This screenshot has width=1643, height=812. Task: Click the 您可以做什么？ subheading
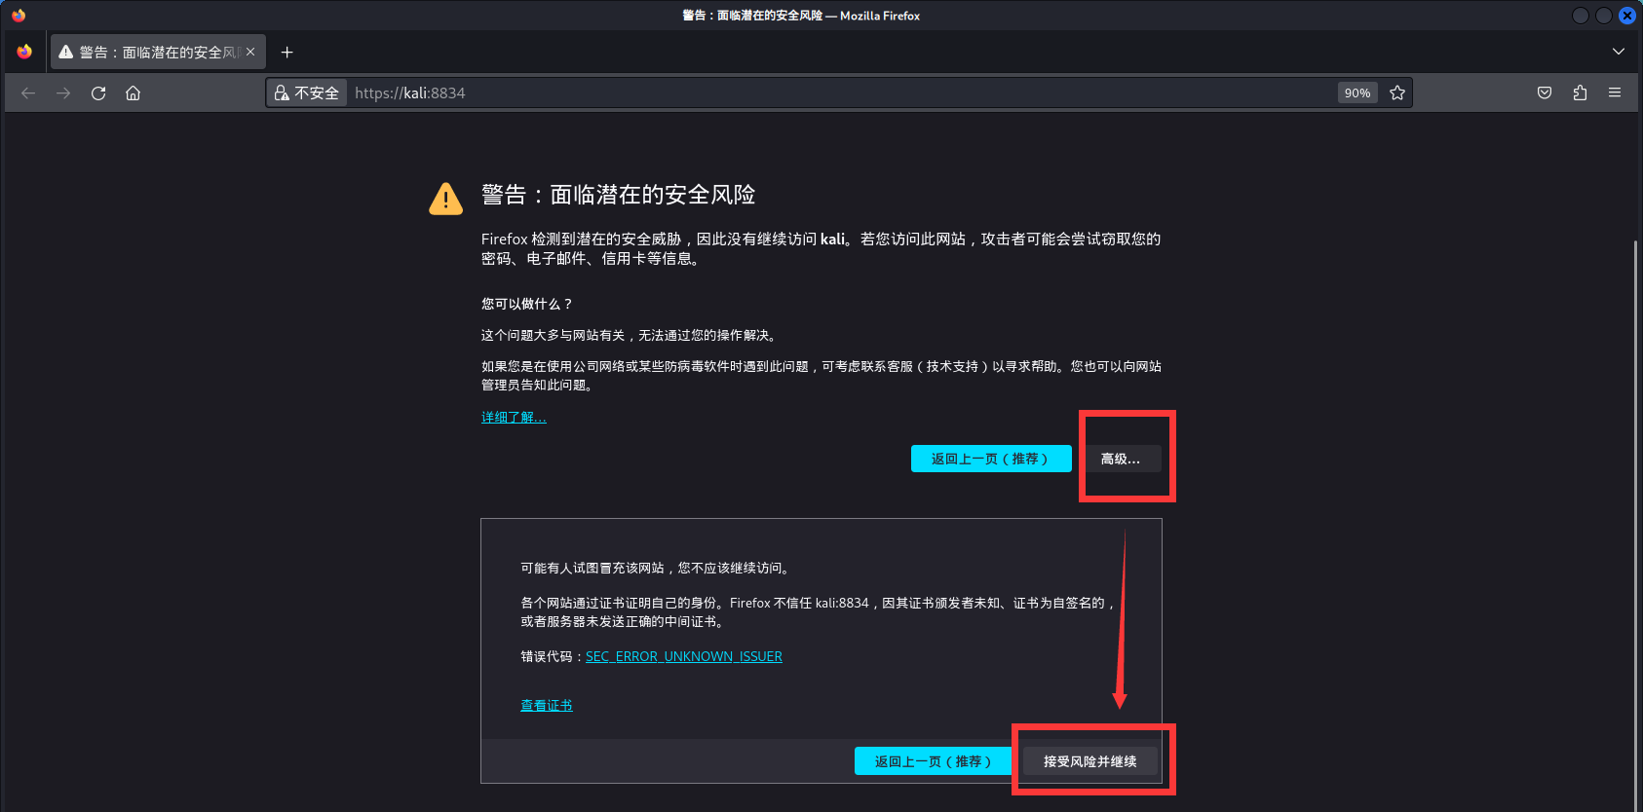[x=527, y=304]
